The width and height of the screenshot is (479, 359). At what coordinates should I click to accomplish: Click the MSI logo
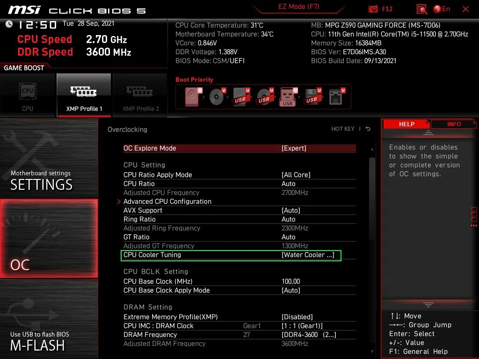pyautogui.click(x=24, y=10)
